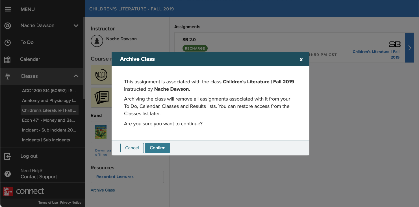
Task: Select Econ 471 class in sidebar
Action: pos(48,120)
